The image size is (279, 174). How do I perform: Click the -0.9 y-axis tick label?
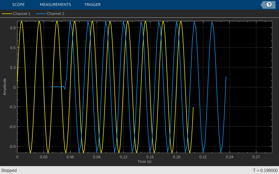click(x=13, y=147)
